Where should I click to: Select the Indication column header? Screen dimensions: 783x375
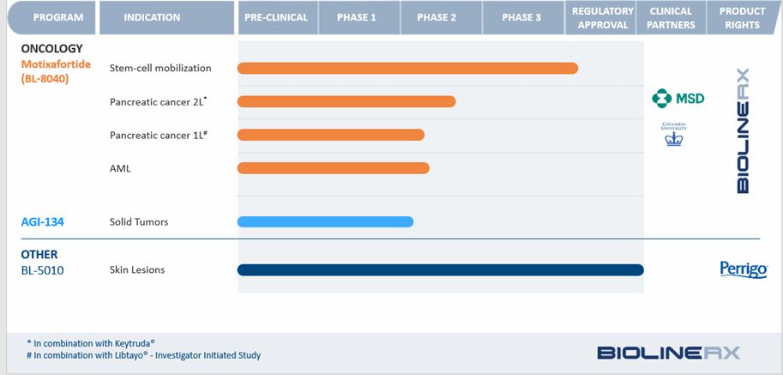tap(152, 17)
